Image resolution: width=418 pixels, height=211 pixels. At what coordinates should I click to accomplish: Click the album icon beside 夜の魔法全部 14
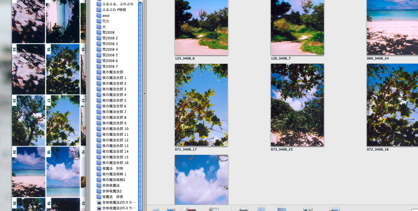pyautogui.click(x=99, y=151)
